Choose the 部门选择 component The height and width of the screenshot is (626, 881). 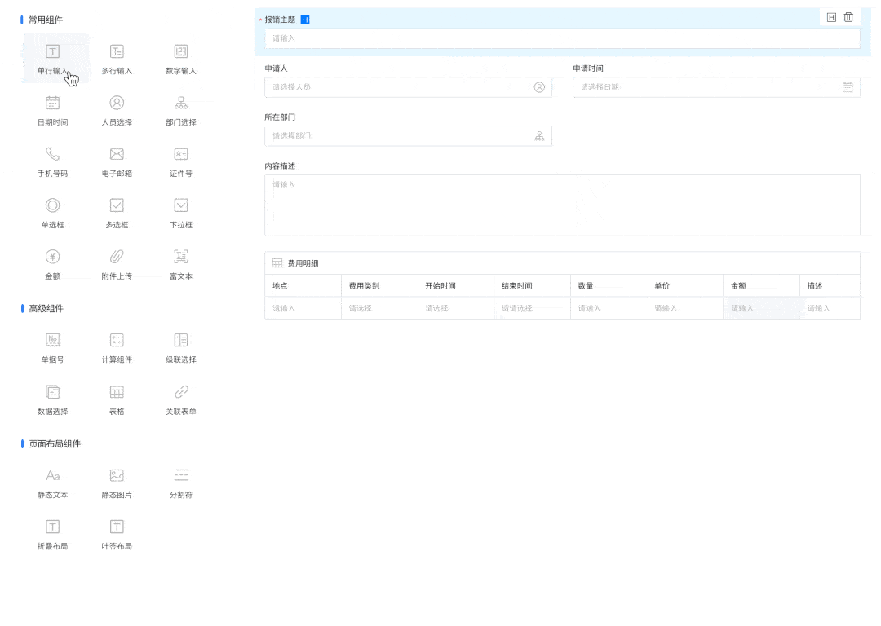coord(181,110)
